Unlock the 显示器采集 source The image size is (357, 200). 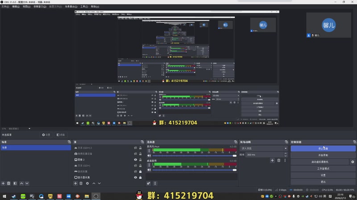[140, 177]
